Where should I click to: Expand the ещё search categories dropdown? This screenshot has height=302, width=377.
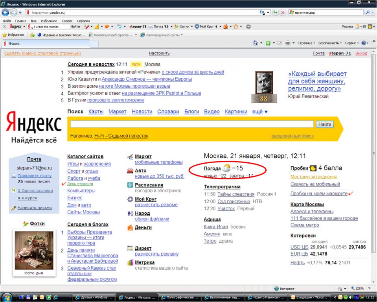pos(259,112)
